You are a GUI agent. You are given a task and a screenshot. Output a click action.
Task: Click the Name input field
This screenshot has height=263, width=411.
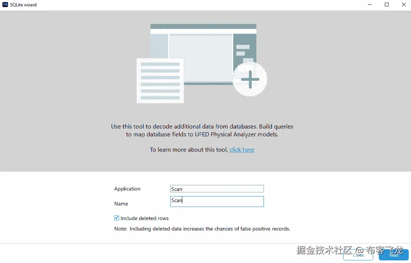[217, 201]
